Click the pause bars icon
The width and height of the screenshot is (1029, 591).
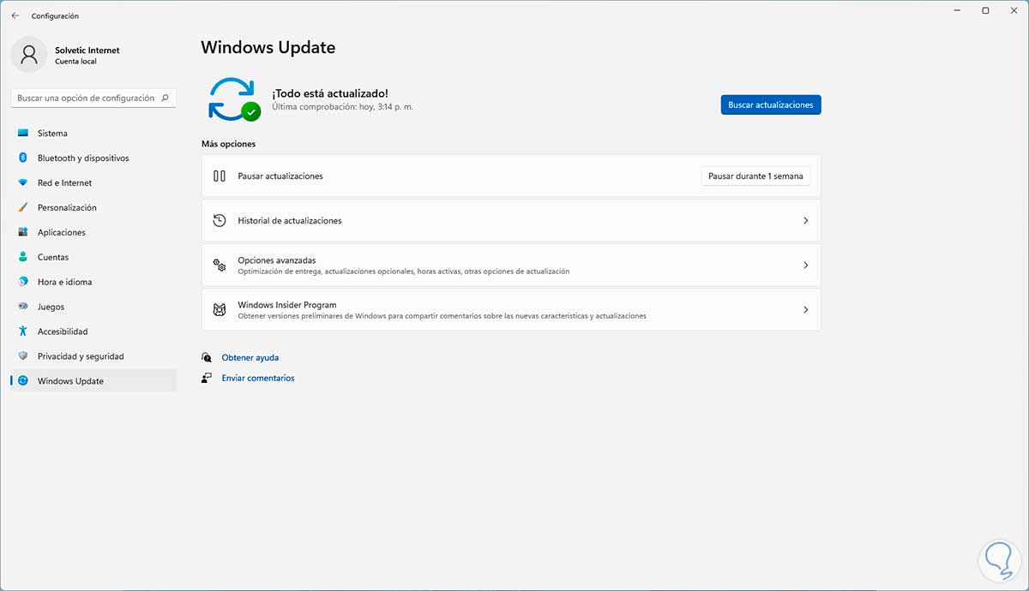(220, 176)
